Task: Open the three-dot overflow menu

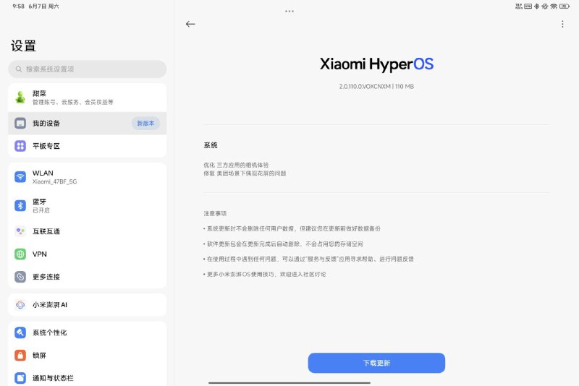Action: pos(562,24)
